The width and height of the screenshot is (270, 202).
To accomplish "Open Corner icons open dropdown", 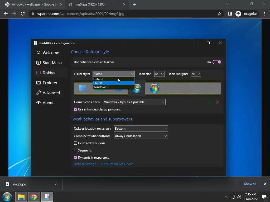I will click(134, 102).
